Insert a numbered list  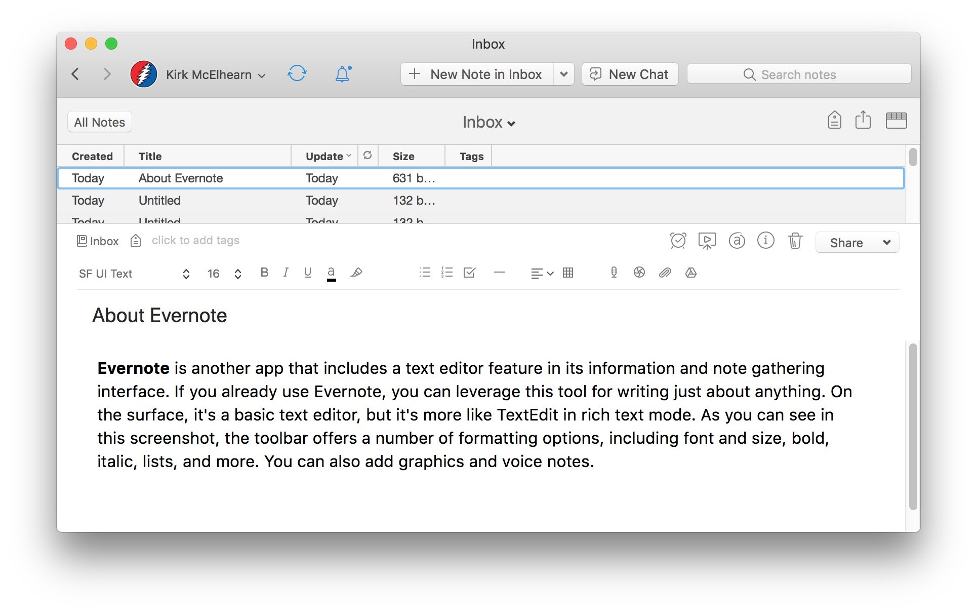[x=447, y=273]
